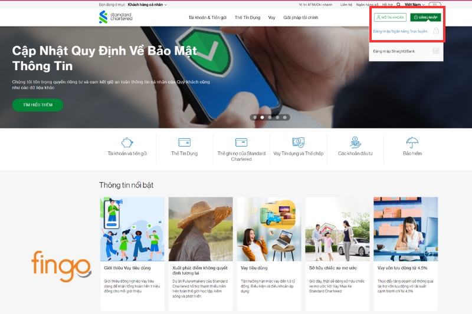
Task: Switch language with the EN toggle
Action: (435, 5)
